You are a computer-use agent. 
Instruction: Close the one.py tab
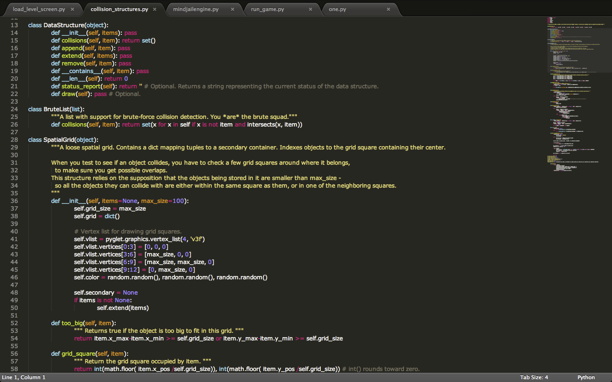388,9
